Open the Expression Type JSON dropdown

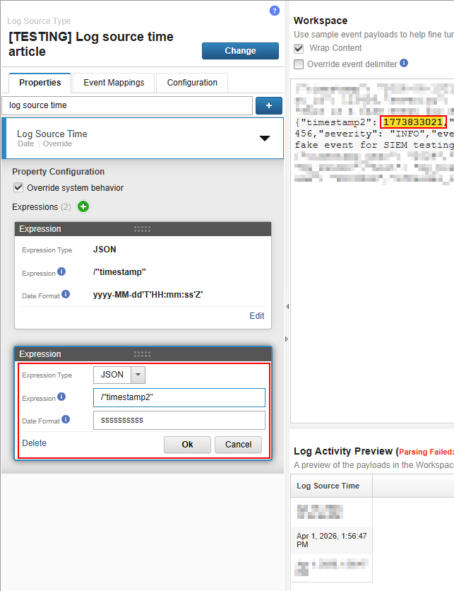[x=138, y=375]
